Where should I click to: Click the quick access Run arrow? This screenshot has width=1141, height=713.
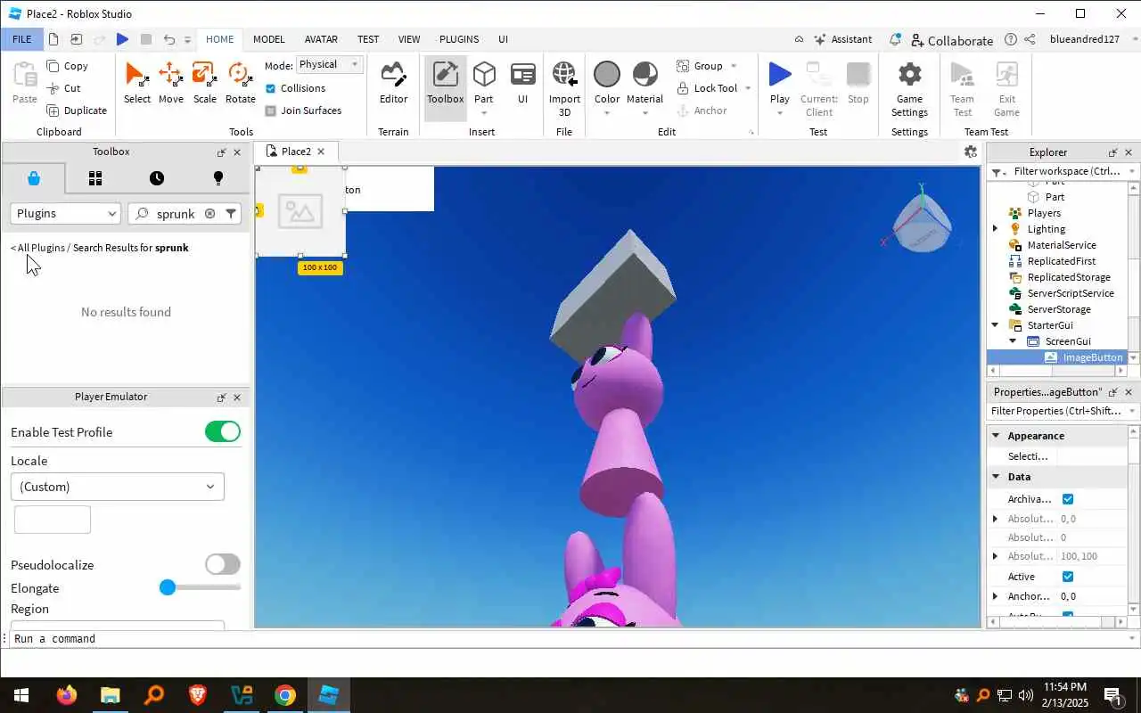(122, 39)
